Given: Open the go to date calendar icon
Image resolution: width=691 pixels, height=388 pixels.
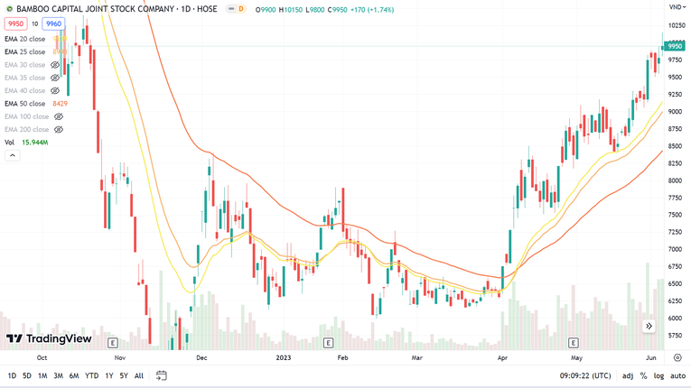Looking at the screenshot, I should pyautogui.click(x=162, y=375).
